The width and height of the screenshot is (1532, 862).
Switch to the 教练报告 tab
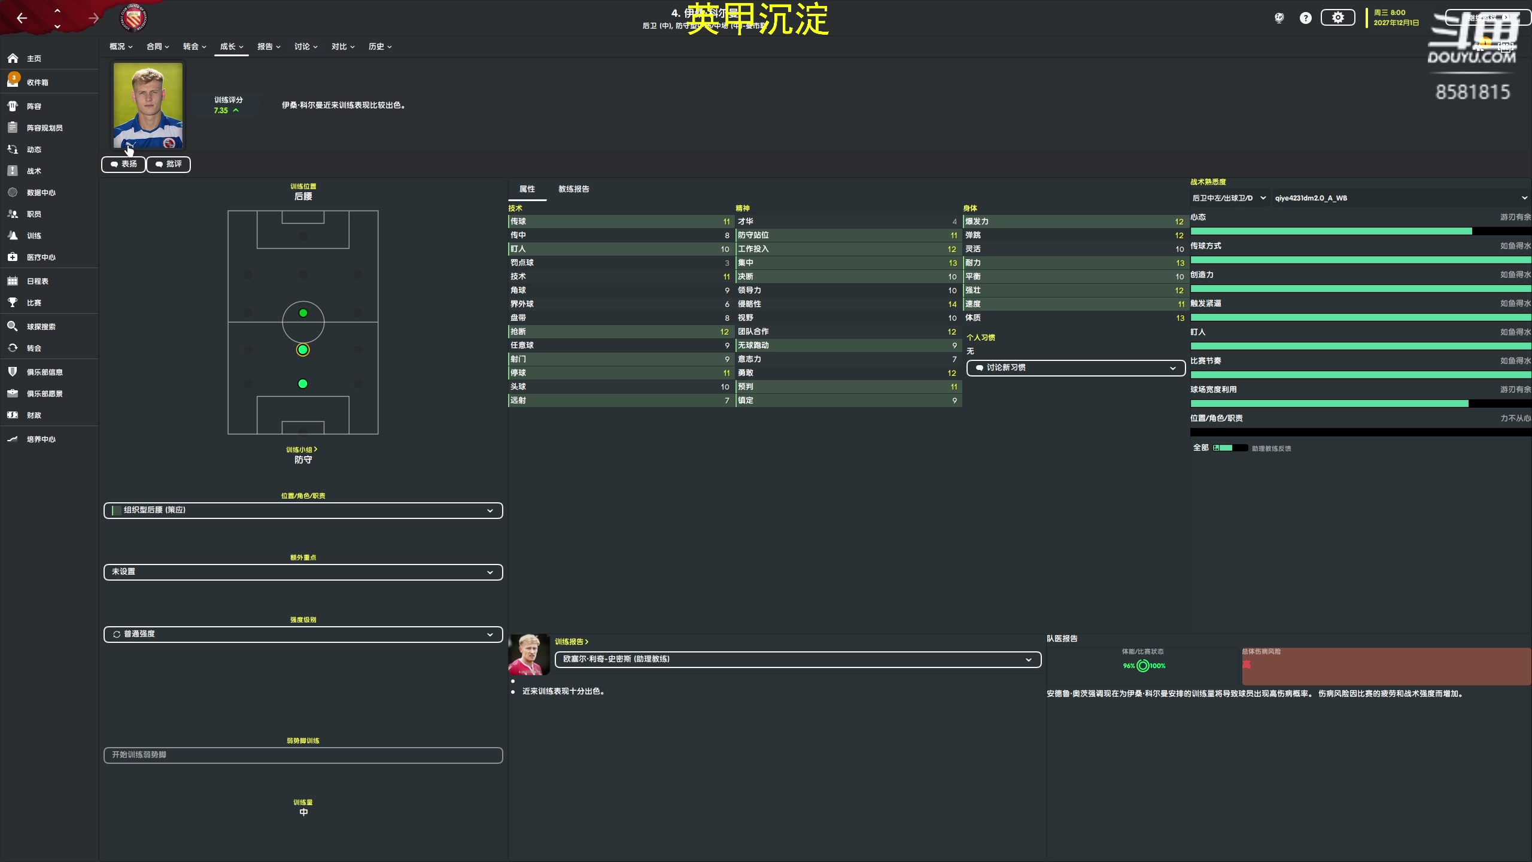tap(573, 189)
